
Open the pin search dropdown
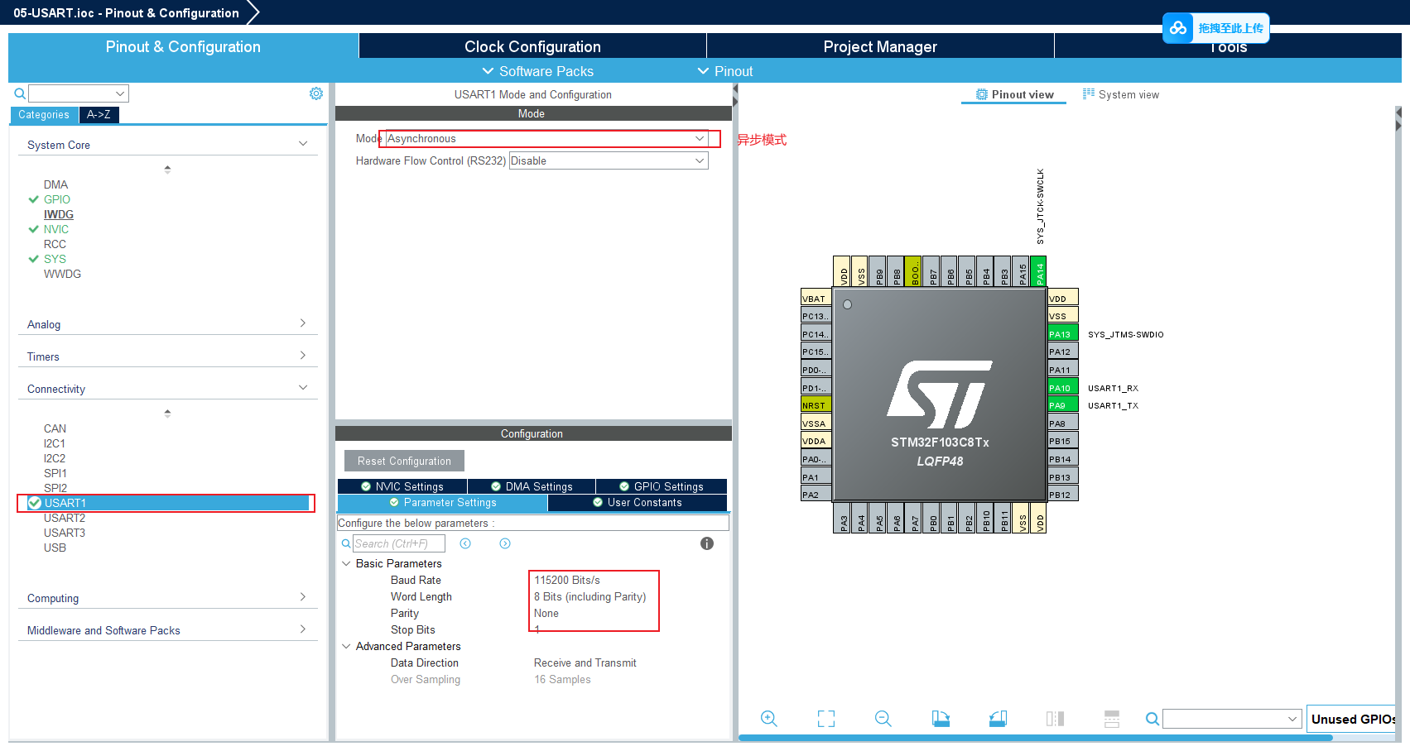pyautogui.click(x=1232, y=719)
